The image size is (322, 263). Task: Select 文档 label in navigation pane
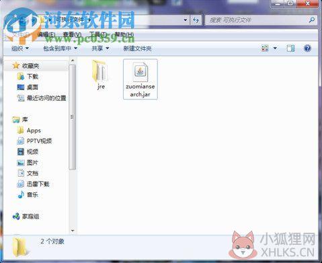[x=32, y=173]
